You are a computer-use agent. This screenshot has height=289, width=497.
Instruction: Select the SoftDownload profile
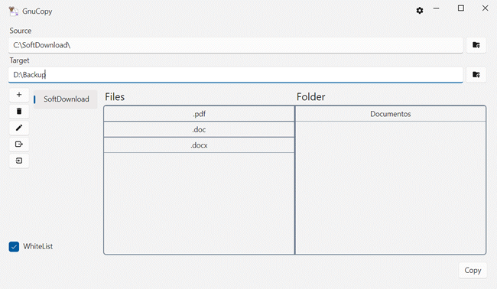(66, 99)
